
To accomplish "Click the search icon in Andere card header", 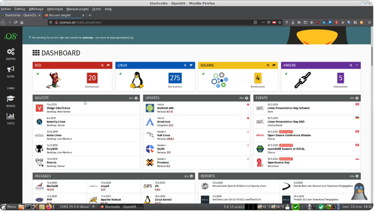I will (351, 65).
